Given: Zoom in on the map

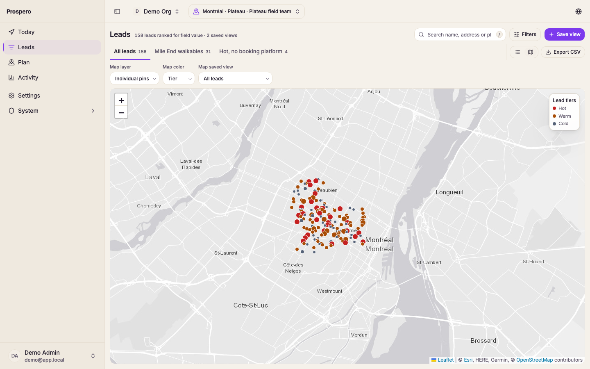Looking at the screenshot, I should (x=121, y=100).
